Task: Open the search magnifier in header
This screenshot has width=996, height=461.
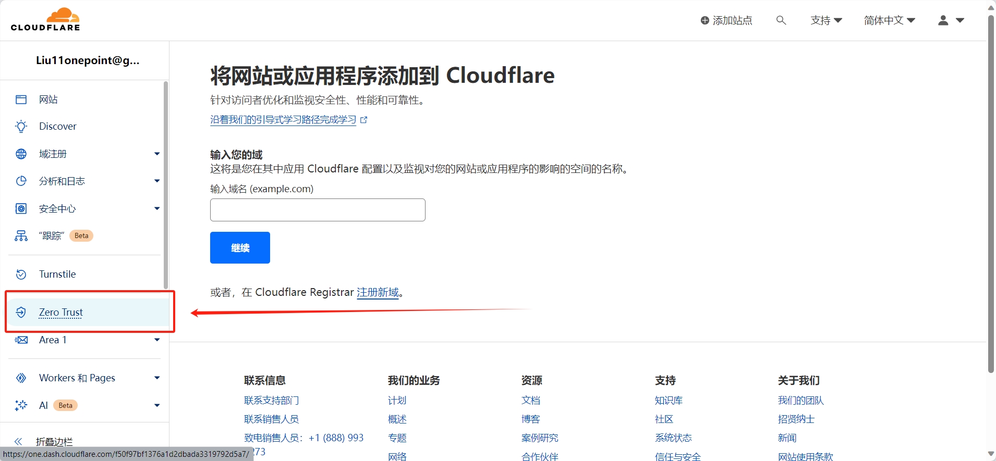Action: click(781, 20)
